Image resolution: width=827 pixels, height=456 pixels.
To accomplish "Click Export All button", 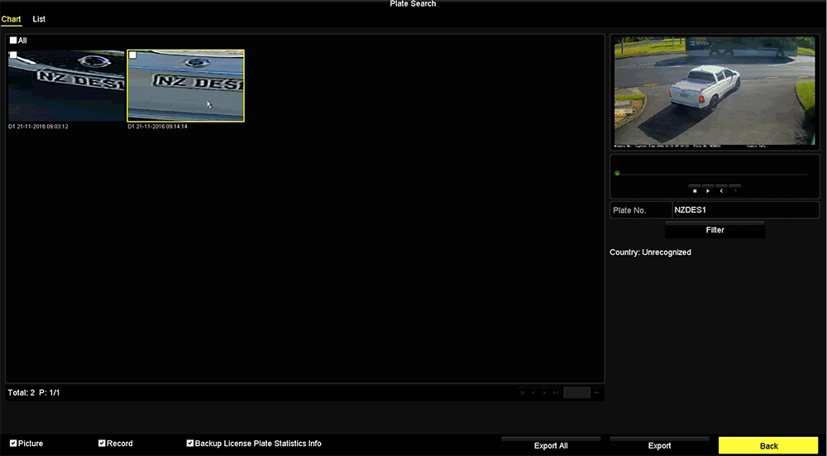I will 551,445.
